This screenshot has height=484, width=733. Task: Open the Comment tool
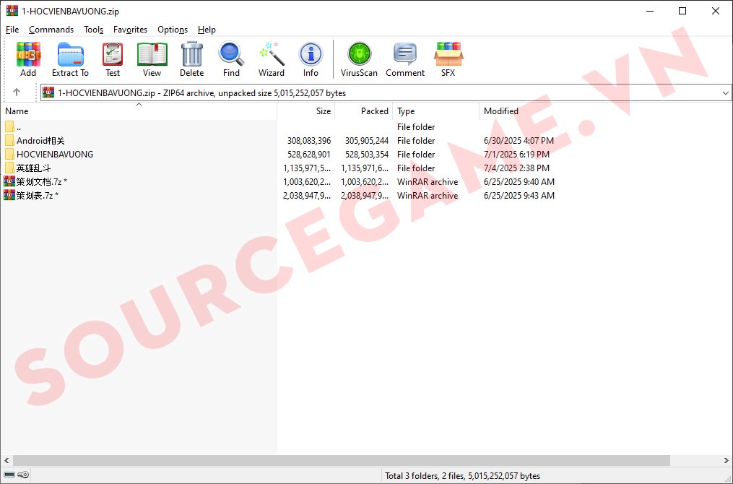(405, 59)
